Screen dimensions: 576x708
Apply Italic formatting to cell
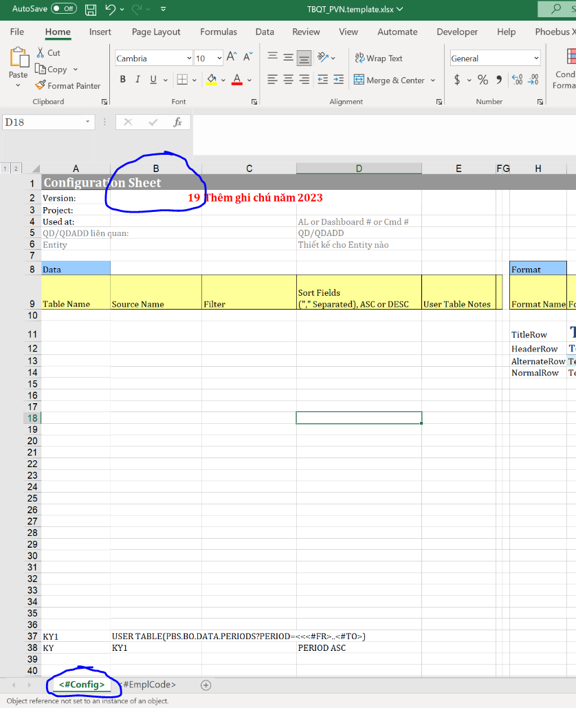pos(138,80)
